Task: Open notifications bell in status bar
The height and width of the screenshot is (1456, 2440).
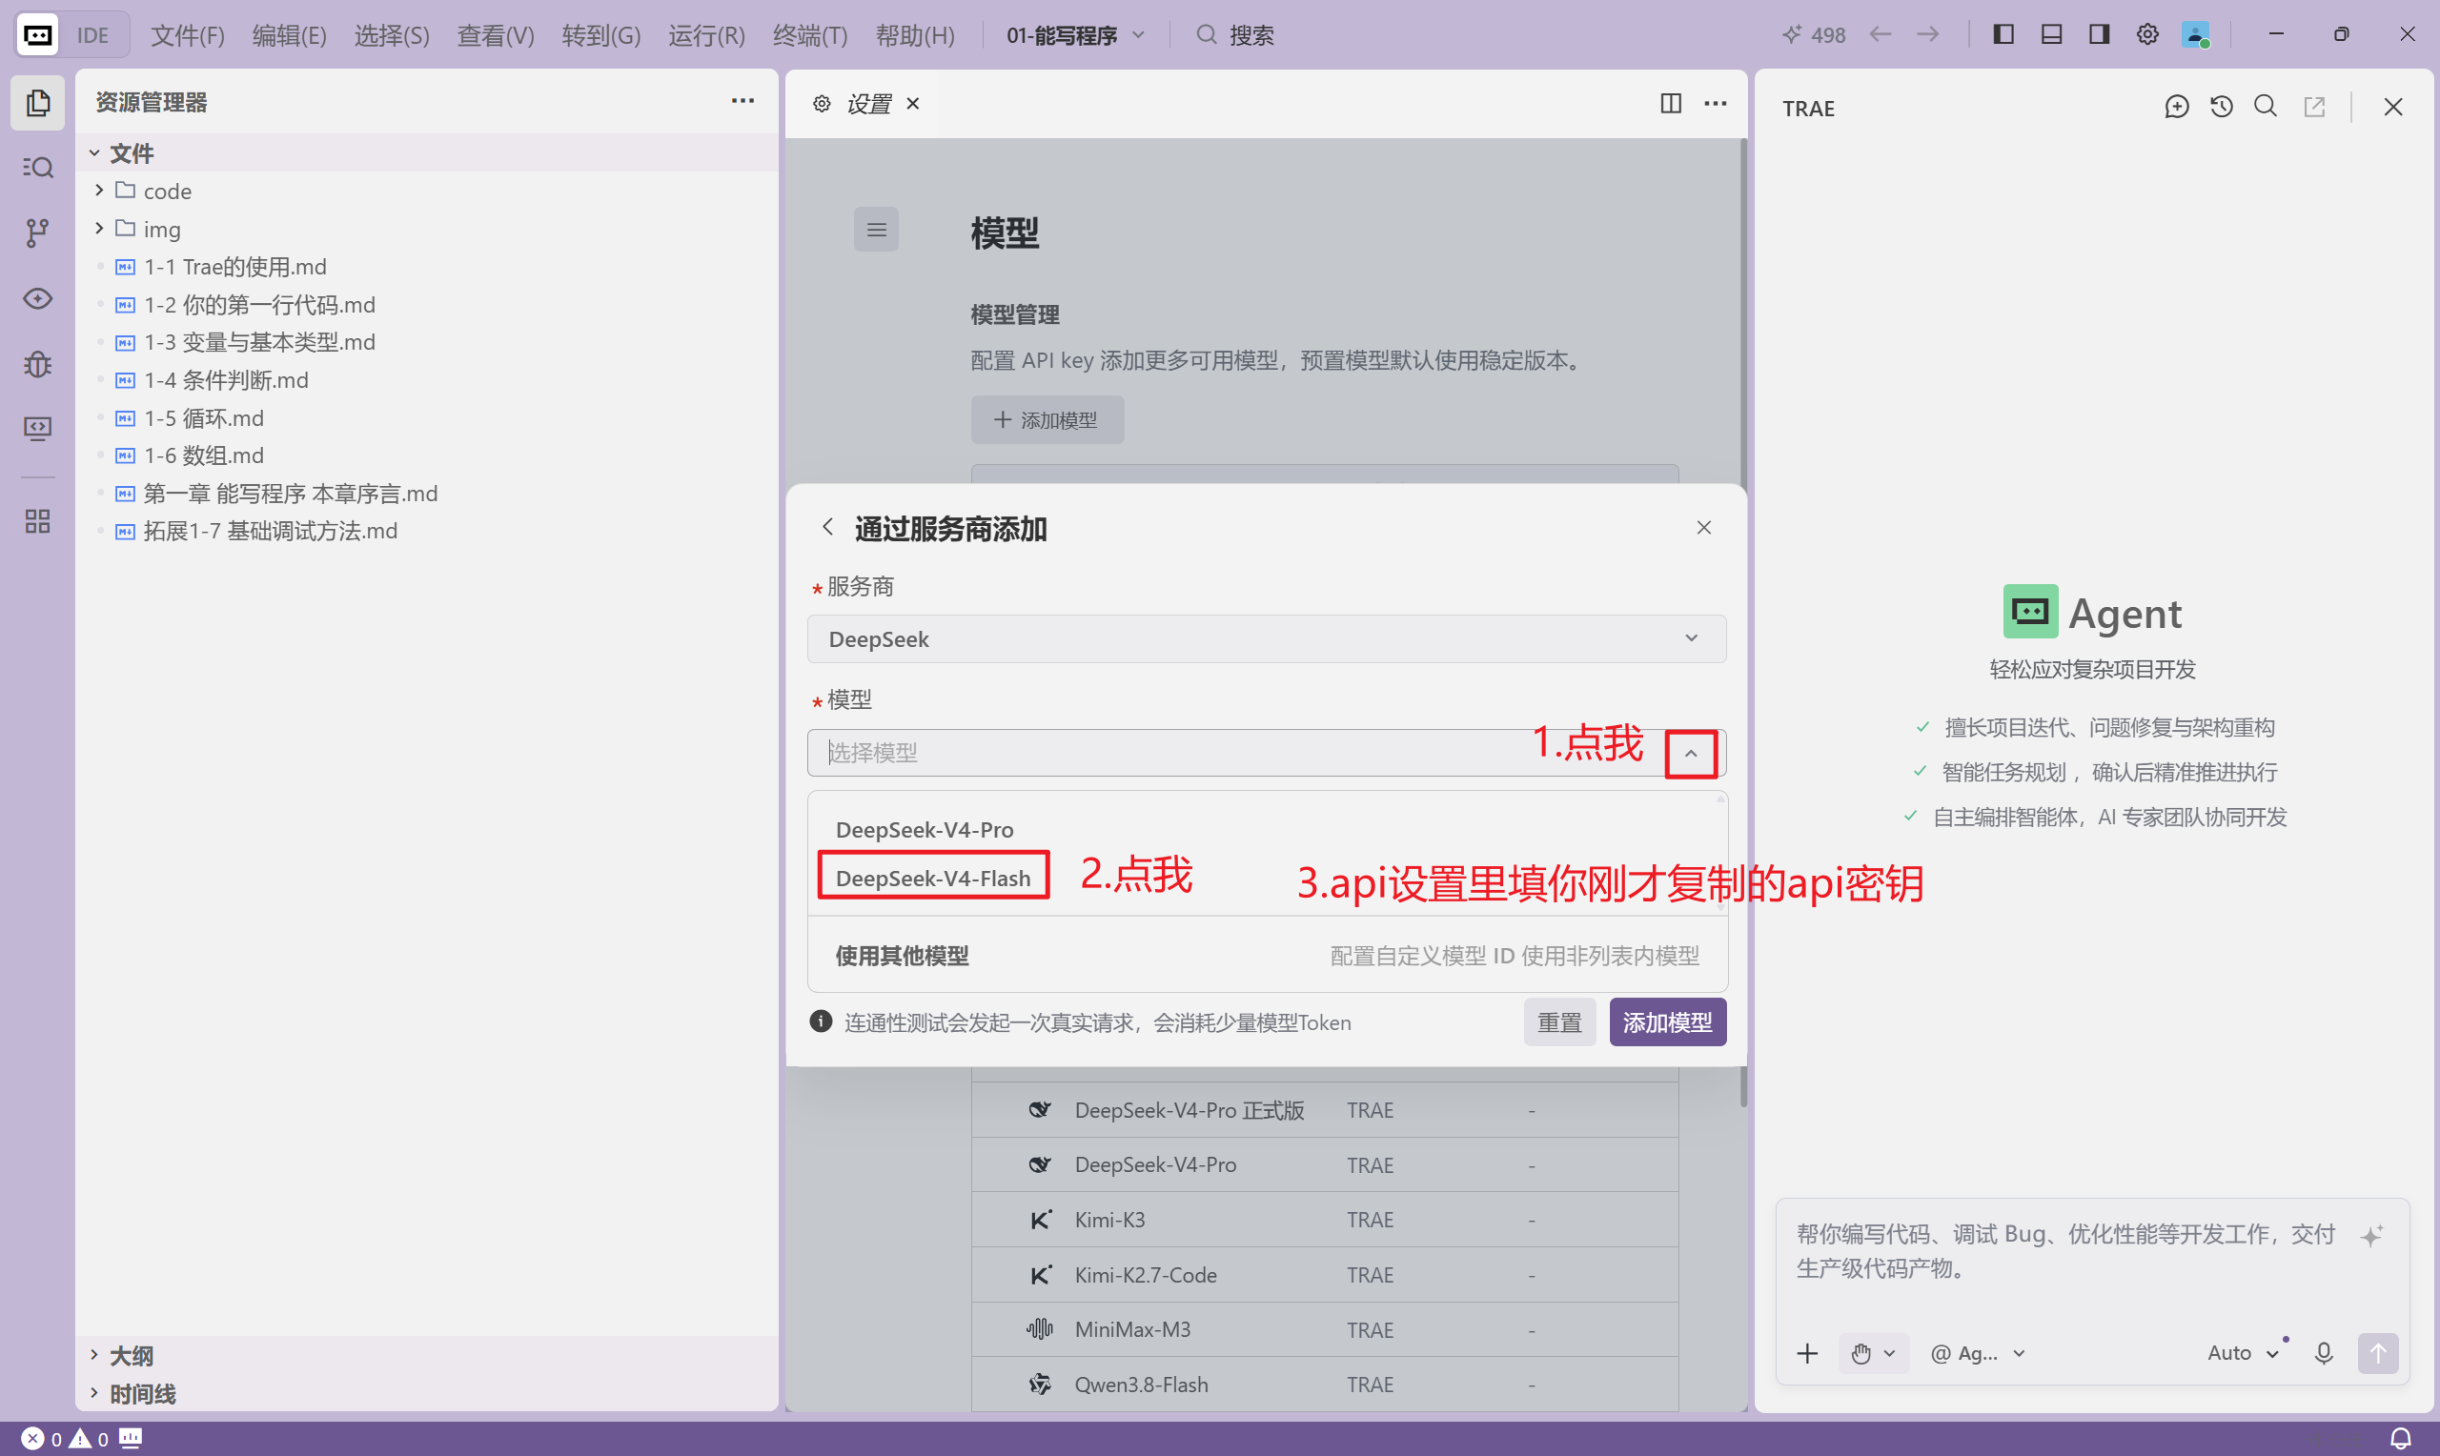Action: [x=2400, y=1438]
